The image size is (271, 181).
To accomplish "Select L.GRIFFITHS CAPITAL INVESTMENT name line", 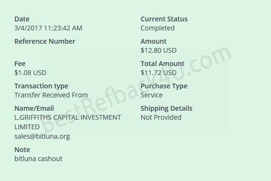I will point(68,117).
